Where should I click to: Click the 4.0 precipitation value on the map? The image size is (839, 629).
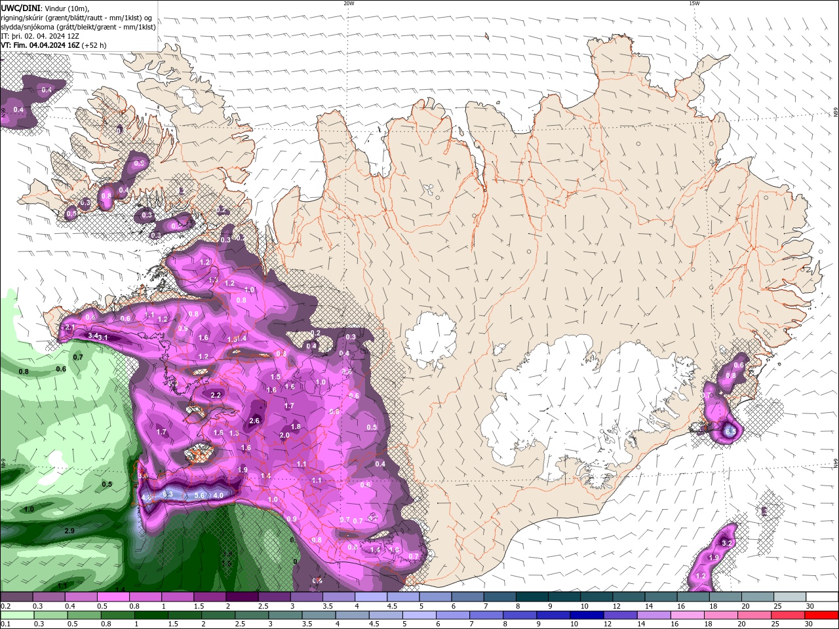pyautogui.click(x=218, y=495)
